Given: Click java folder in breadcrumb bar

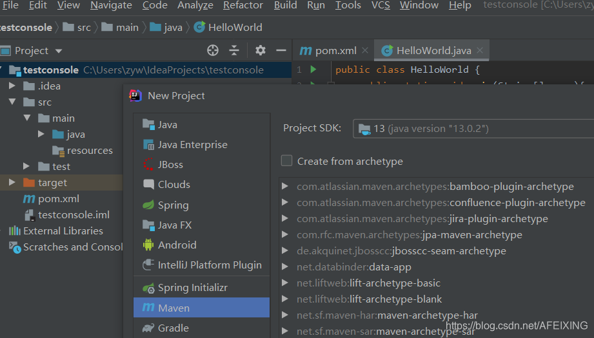Looking at the screenshot, I should tap(166, 27).
